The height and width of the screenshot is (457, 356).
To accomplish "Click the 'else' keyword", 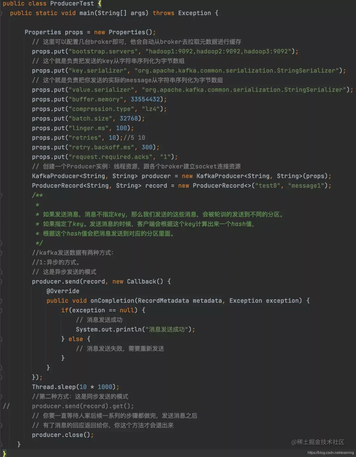I will point(76,339).
